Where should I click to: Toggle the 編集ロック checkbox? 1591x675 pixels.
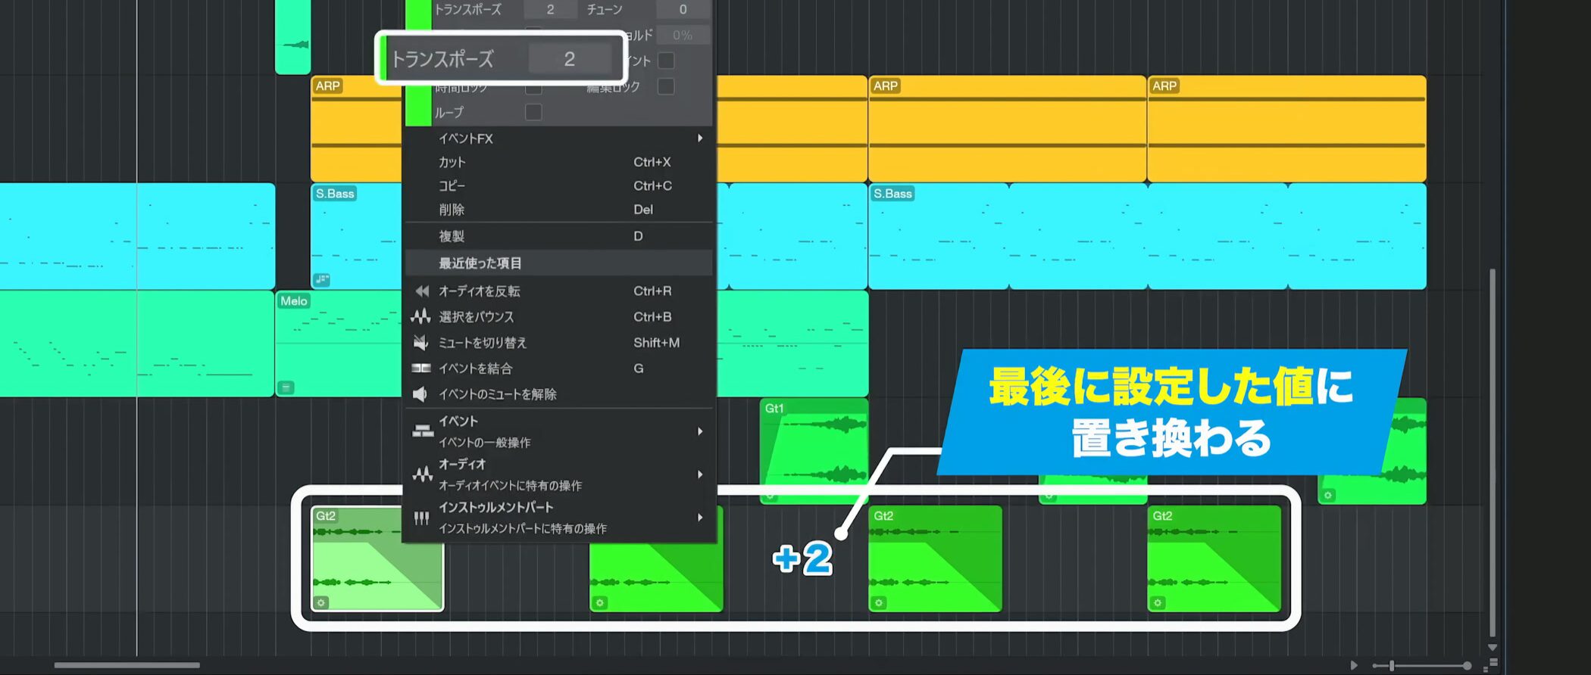coord(666,87)
